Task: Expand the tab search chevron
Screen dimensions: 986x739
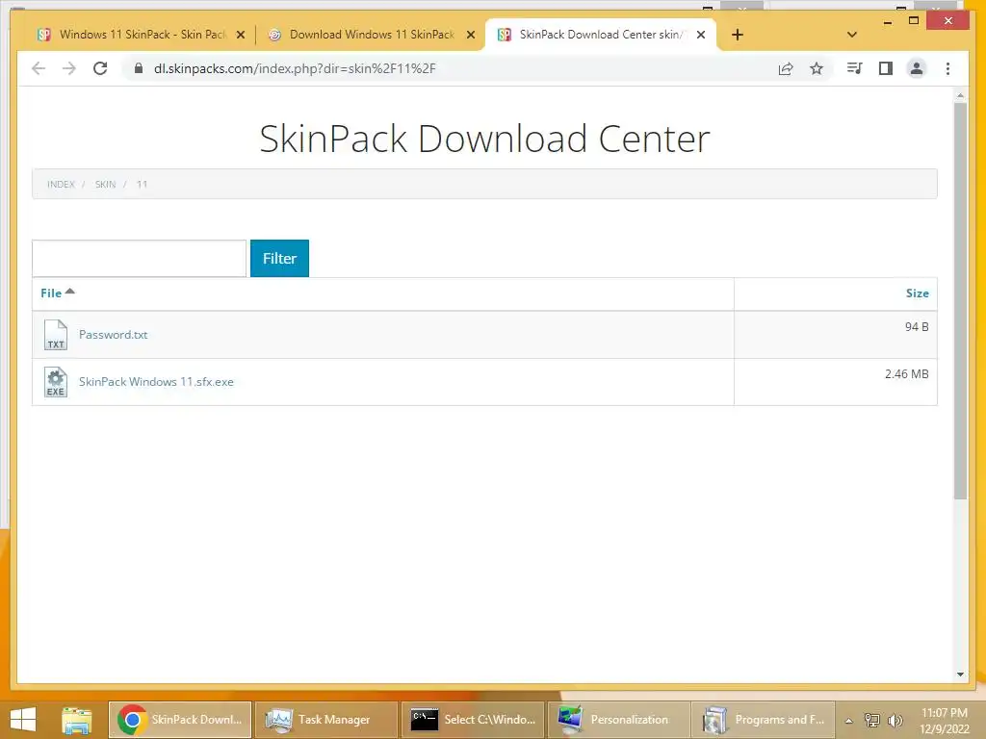Action: pyautogui.click(x=852, y=35)
